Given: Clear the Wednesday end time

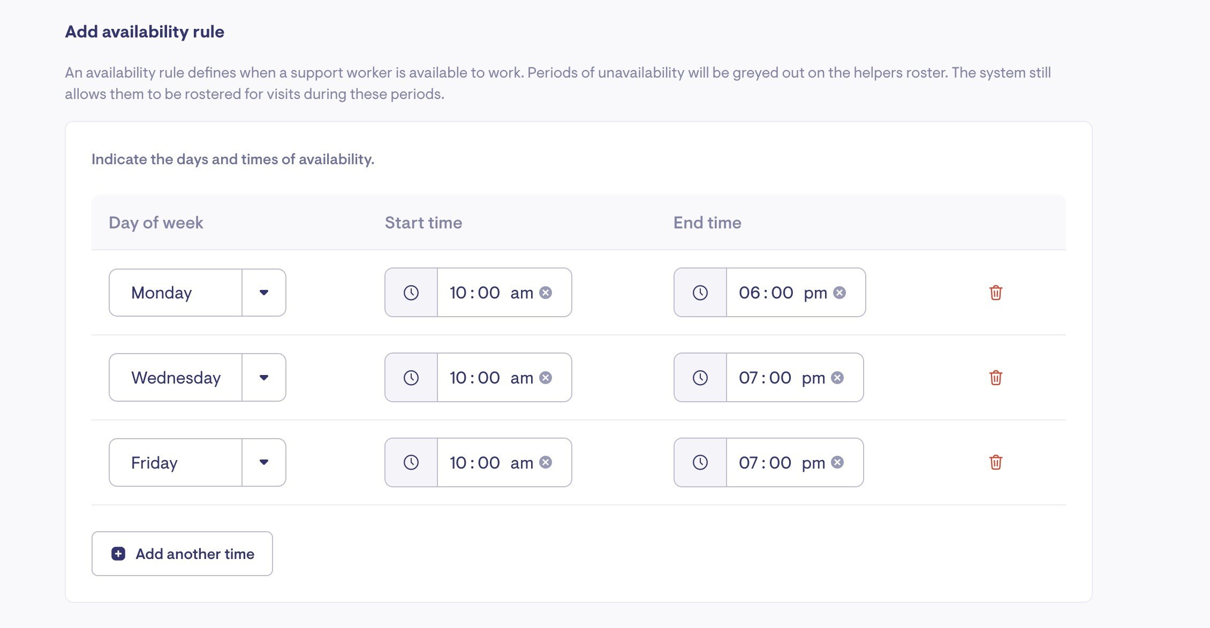Looking at the screenshot, I should (837, 378).
